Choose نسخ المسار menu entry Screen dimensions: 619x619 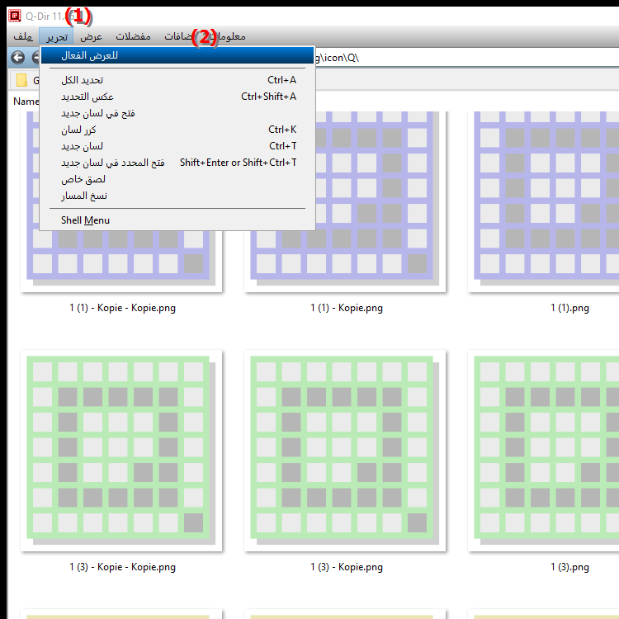click(177, 196)
